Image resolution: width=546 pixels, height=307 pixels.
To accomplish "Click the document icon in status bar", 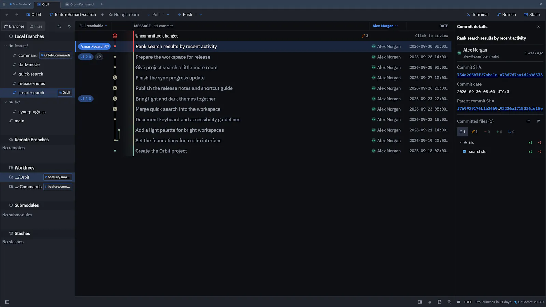I will (440, 302).
